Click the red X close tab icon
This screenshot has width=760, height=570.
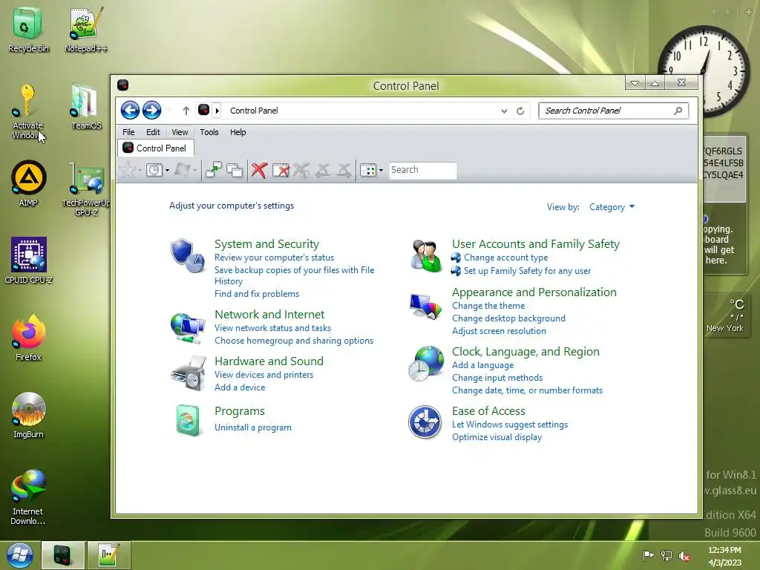259,170
